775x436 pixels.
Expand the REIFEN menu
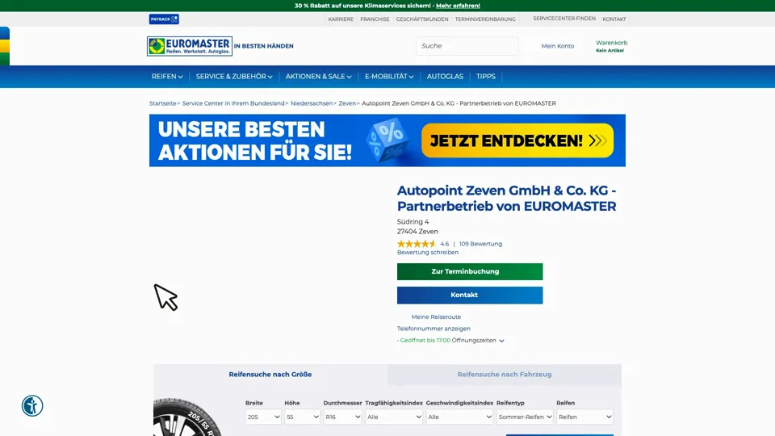[x=167, y=77]
